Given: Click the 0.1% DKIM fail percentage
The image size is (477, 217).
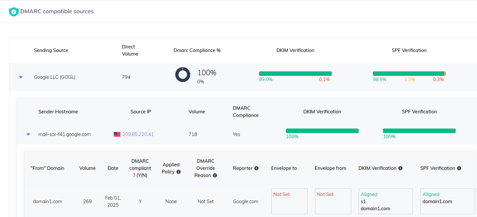Looking at the screenshot, I should [324, 79].
